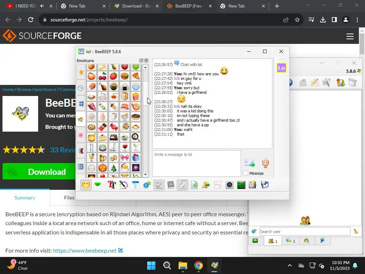Open SourceForge hamburger menu
Image resolution: width=365 pixels, height=274 pixels.
[350, 36]
